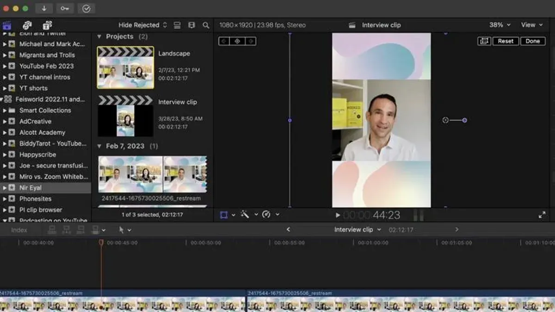Select the Landscape project thumbnail

(125, 67)
